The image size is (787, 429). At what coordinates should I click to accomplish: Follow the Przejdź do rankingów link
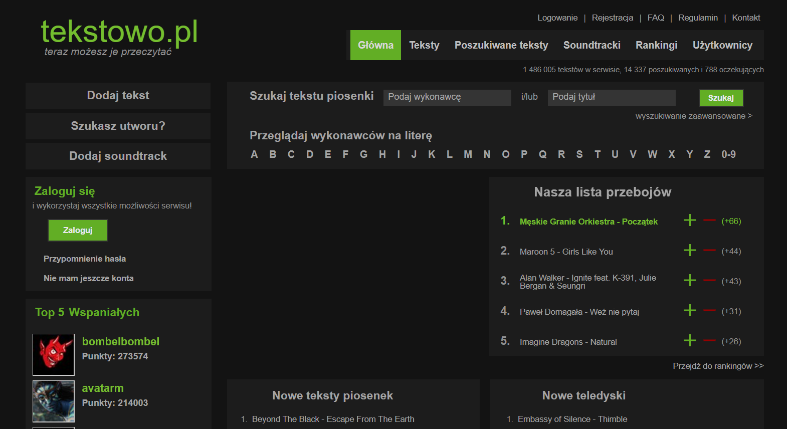(717, 366)
